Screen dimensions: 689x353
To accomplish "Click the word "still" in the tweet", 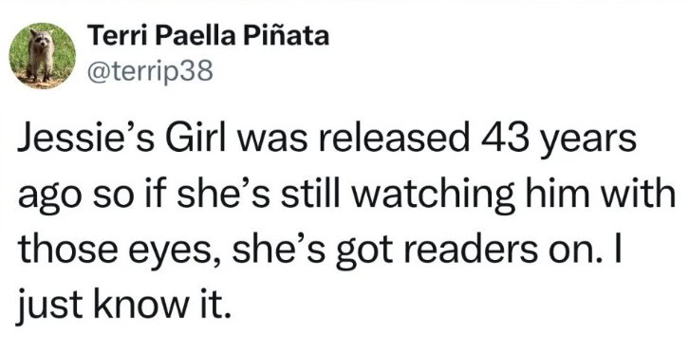I will (310, 195).
